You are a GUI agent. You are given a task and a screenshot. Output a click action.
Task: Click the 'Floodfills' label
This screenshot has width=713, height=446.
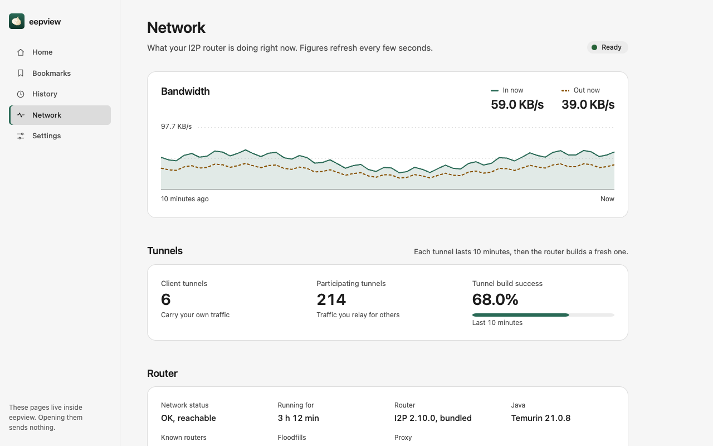[x=292, y=438]
